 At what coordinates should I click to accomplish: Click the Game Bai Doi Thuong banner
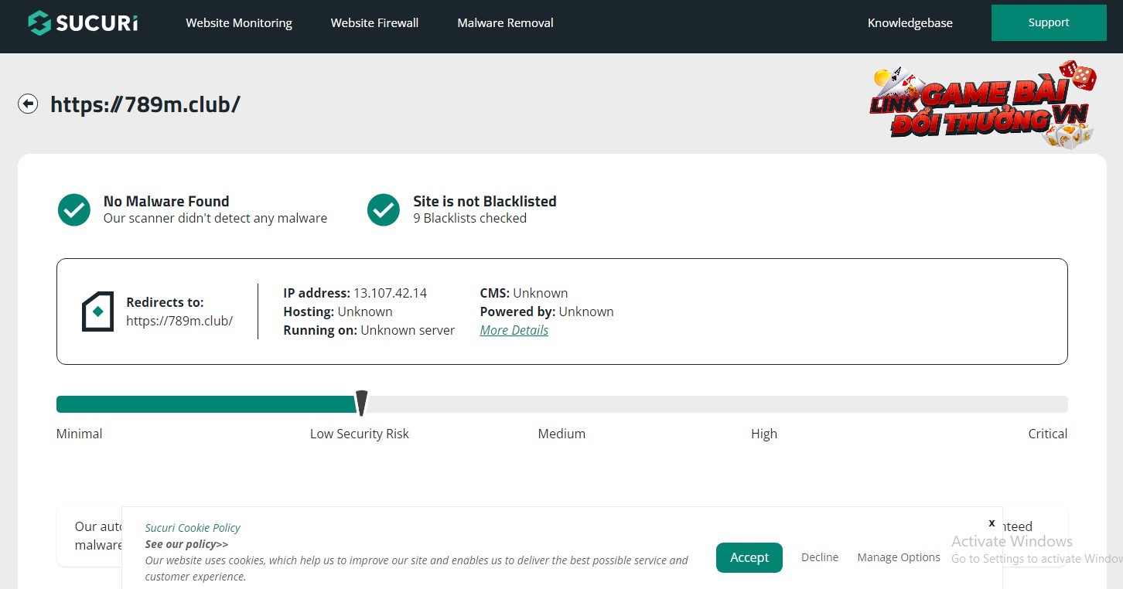983,104
